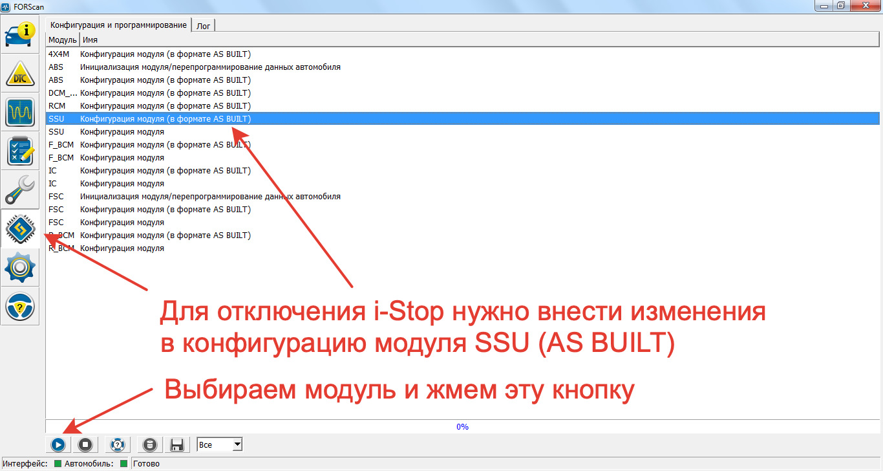Open the oscilloscope live data section
This screenshot has width=883, height=471.
pos(20,113)
